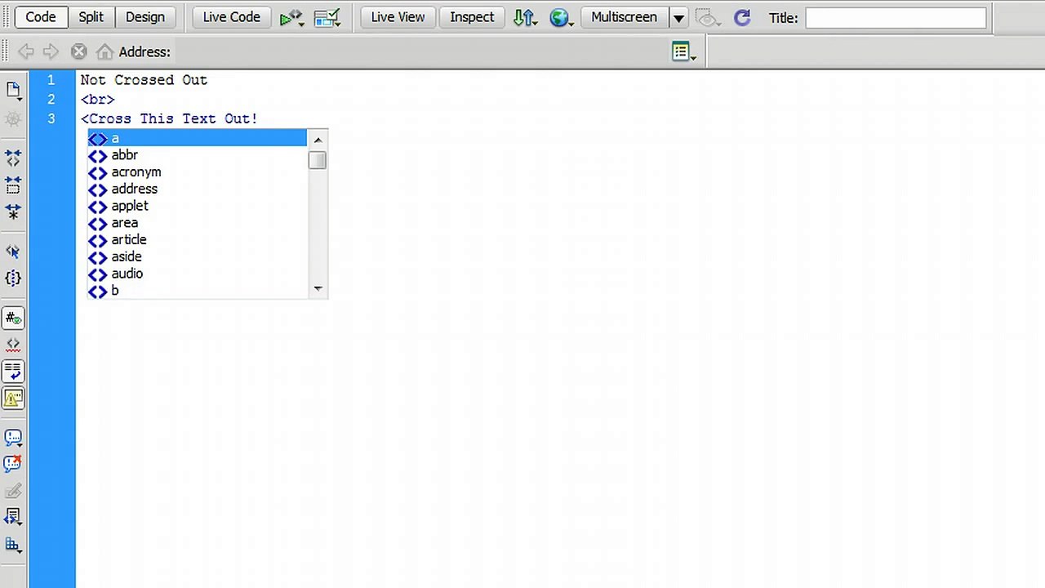This screenshot has height=588, width=1045.
Task: Click line number 3 in gutter
Action: 51,119
